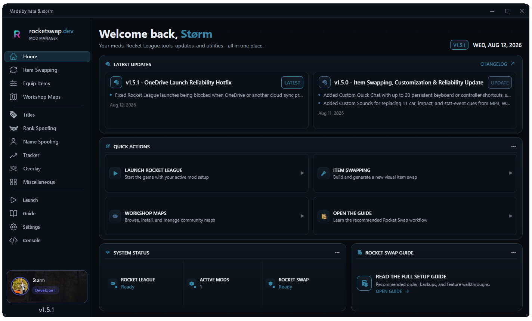This screenshot has width=532, height=321.
Task: Click the Titles tag icon
Action: point(13,115)
